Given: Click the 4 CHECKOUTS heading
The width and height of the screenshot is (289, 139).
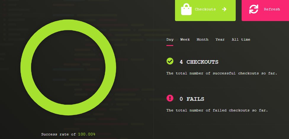Looking at the screenshot, I should click(x=199, y=62).
